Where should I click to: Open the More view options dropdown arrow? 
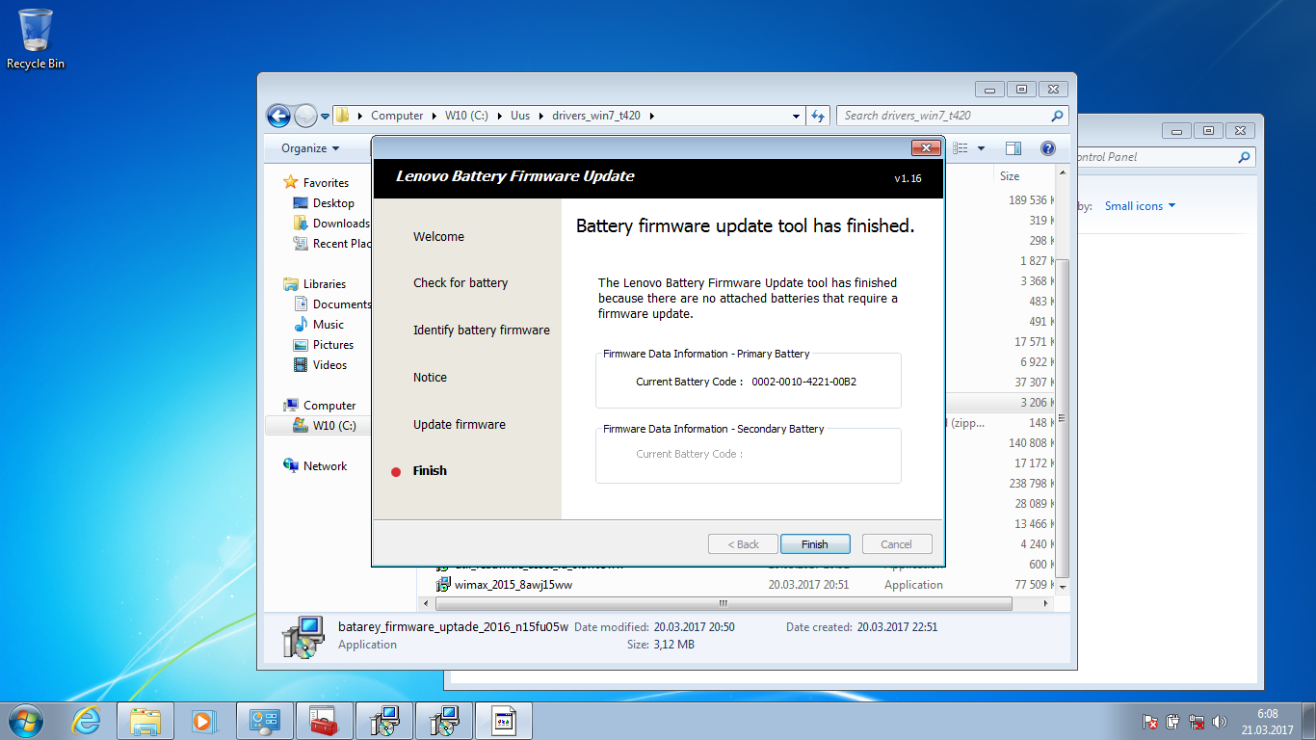click(981, 148)
